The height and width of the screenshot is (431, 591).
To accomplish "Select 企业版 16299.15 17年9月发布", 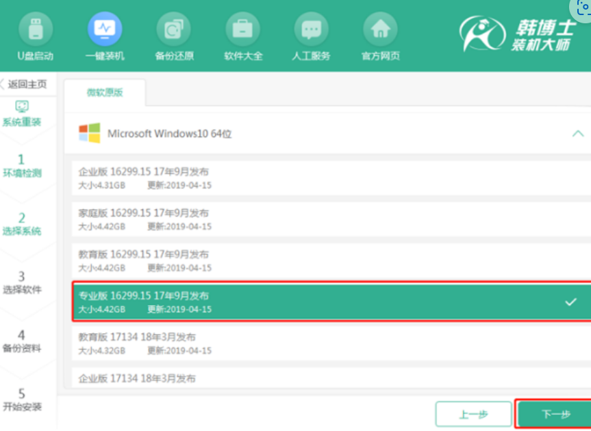I will coord(331,178).
